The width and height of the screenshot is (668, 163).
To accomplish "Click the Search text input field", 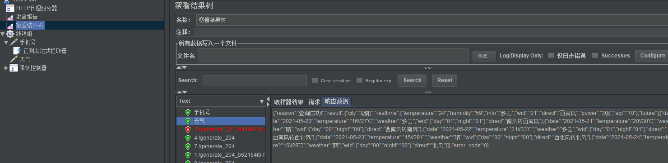I will pos(254,80).
